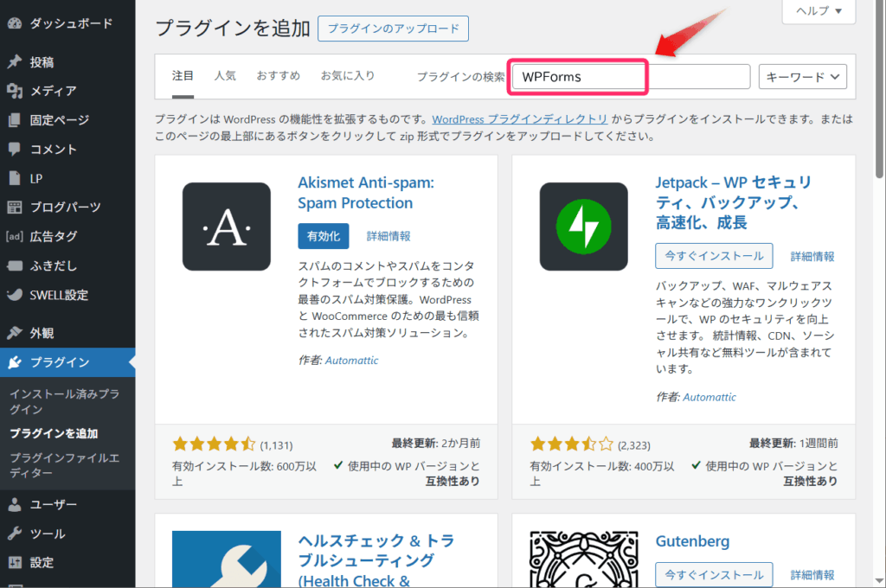Click the user icon beside ユーザー

click(x=15, y=504)
